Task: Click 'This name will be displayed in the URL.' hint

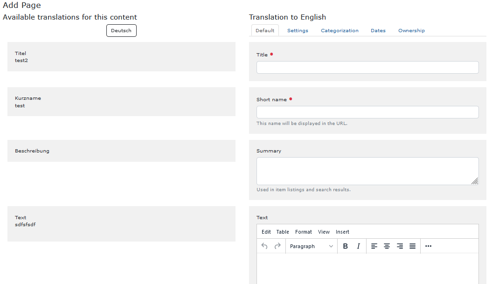Action: [302, 124]
